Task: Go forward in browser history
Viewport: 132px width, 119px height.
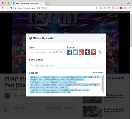Action: 7,8
